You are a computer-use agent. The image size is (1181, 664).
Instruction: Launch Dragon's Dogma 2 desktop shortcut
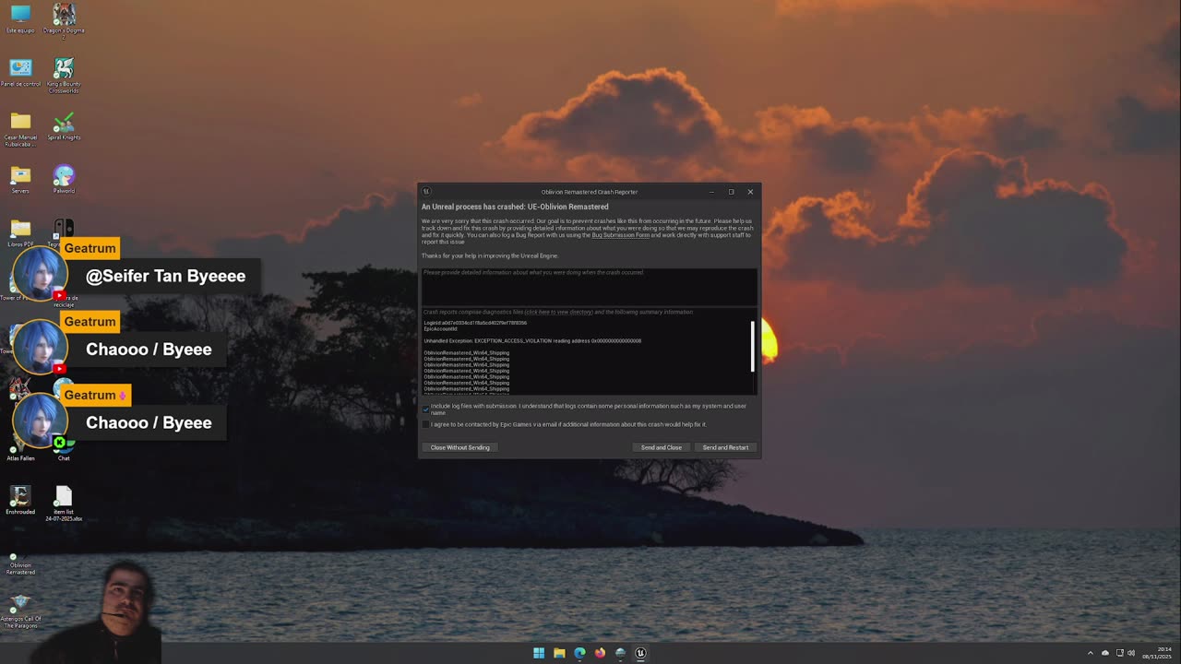(x=64, y=20)
